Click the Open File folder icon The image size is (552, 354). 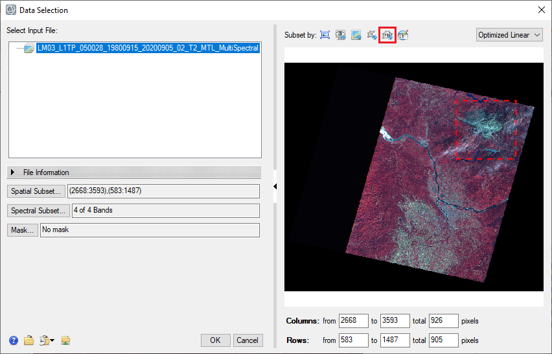(29, 340)
